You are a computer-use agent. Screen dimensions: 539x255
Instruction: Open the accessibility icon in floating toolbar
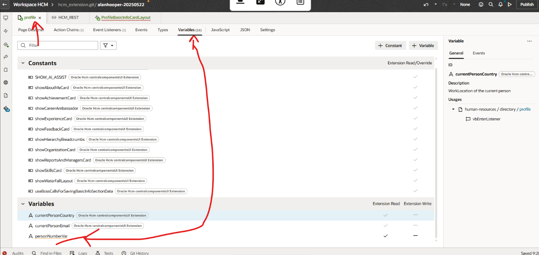(281, 2)
